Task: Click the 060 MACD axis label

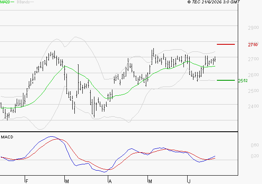Action: pos(255,145)
